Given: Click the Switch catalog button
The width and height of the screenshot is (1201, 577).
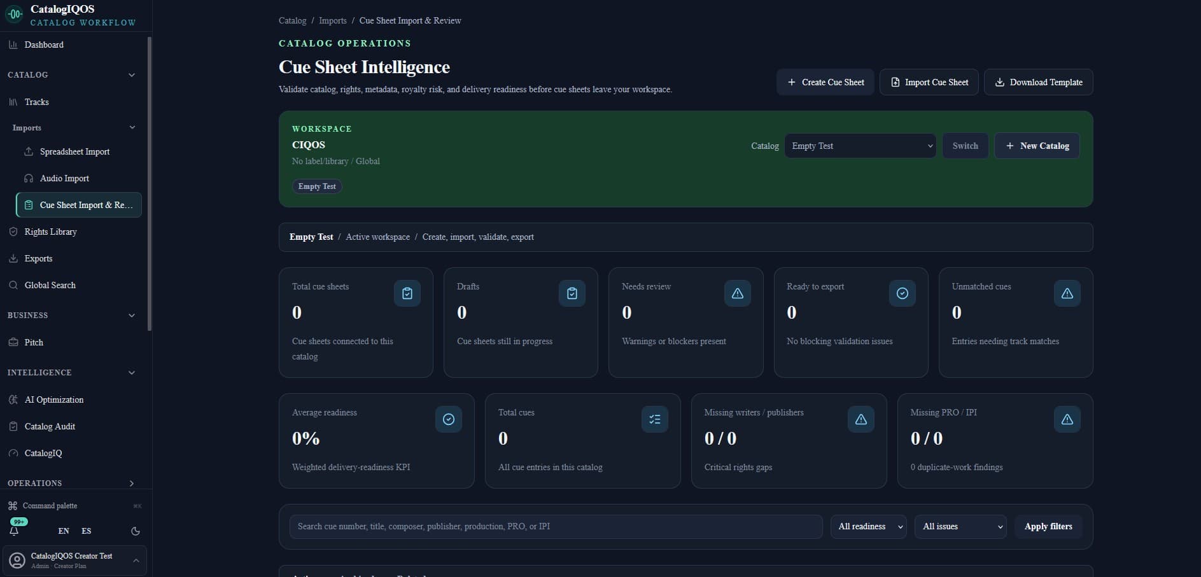Looking at the screenshot, I should point(965,146).
